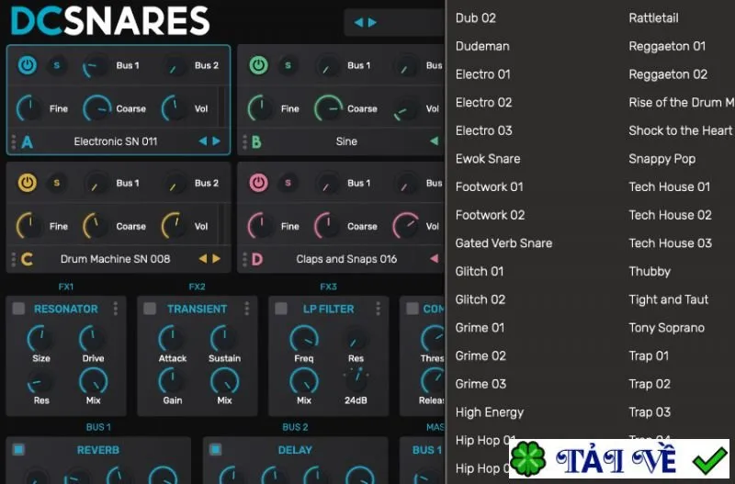Toggle power button for layer C
This screenshot has width=735, height=484.
pos(28,183)
